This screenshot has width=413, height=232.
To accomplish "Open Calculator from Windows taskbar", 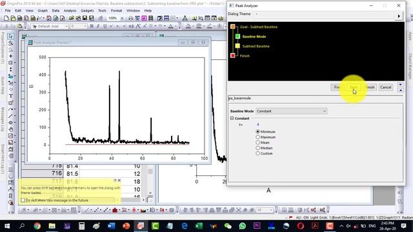I will [x=81, y=226].
